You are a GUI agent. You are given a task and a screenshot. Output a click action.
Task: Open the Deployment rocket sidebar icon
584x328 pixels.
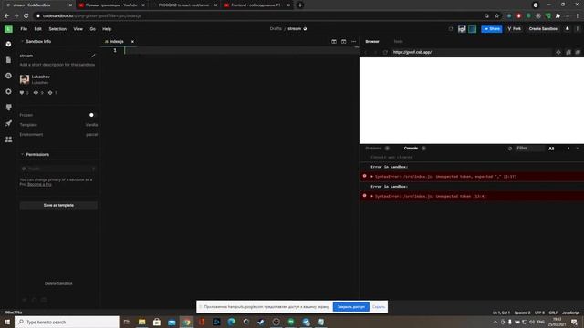8,123
